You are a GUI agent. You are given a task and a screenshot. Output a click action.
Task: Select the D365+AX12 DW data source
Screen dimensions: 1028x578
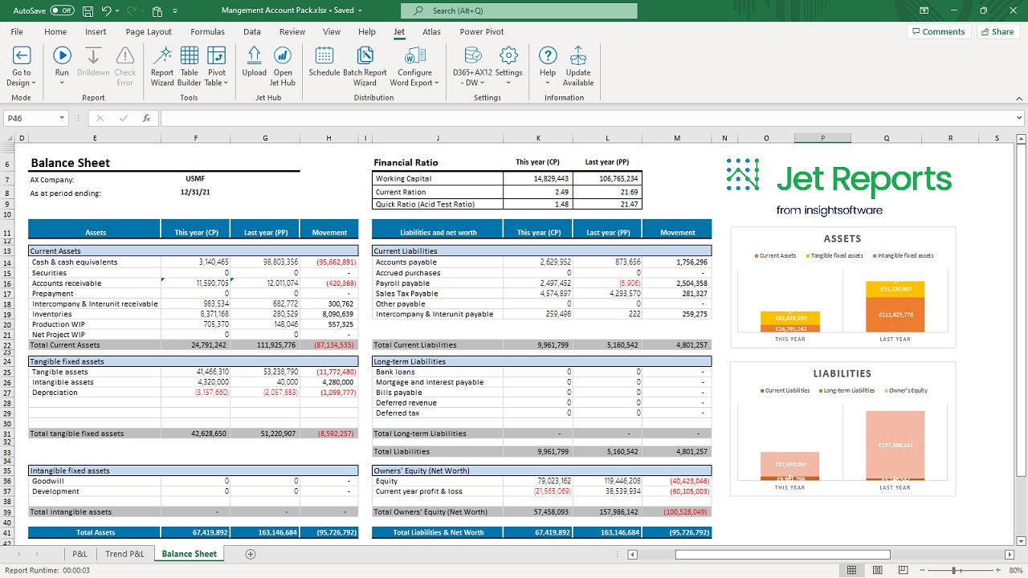coord(472,67)
